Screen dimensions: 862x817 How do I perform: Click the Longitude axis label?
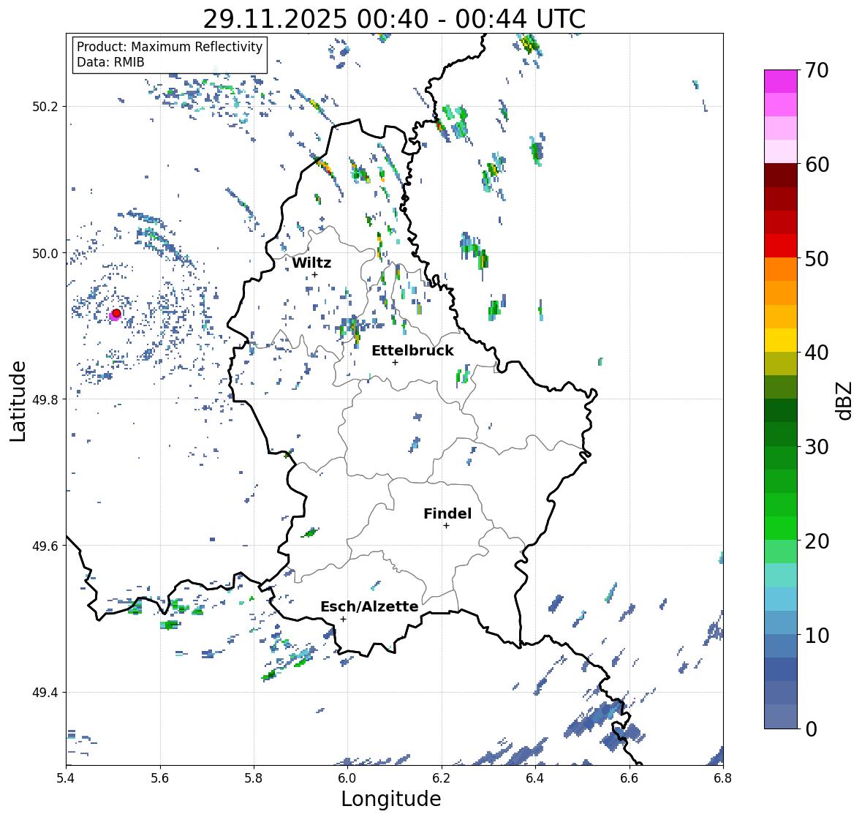(x=391, y=799)
